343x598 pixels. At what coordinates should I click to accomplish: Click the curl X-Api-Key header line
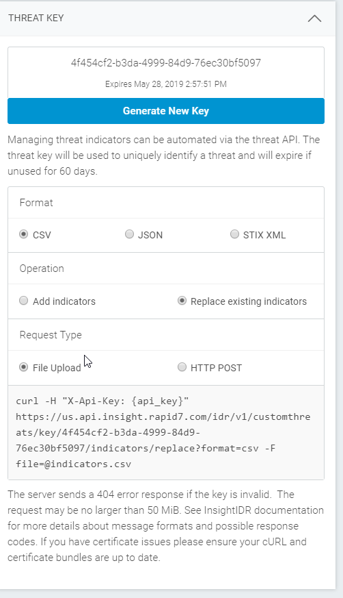[102, 401]
